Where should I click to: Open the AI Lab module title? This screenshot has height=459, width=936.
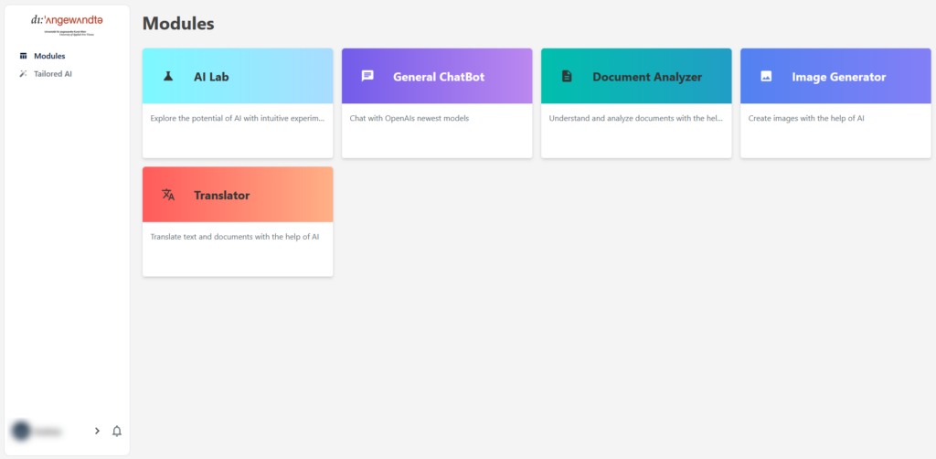211,77
